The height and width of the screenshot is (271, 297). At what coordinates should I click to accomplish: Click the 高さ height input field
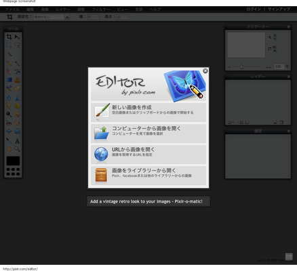(x=123, y=17)
